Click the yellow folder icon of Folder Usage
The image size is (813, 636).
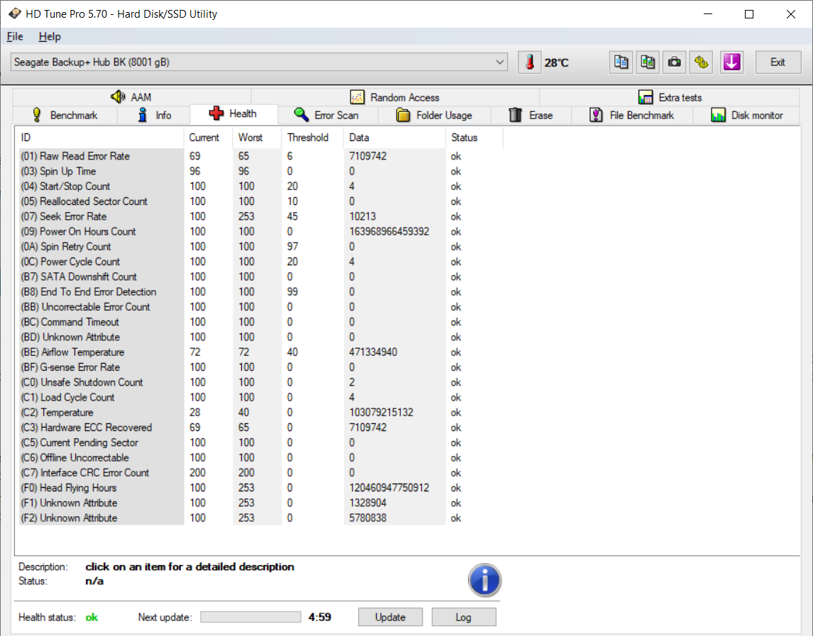(x=403, y=115)
